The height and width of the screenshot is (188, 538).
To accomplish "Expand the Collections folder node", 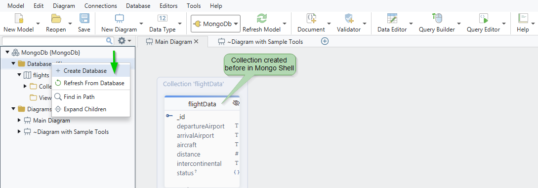I will tap(25, 86).
